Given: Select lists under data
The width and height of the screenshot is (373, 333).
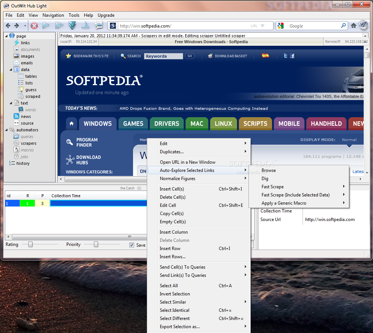Looking at the screenshot, I should click(29, 83).
